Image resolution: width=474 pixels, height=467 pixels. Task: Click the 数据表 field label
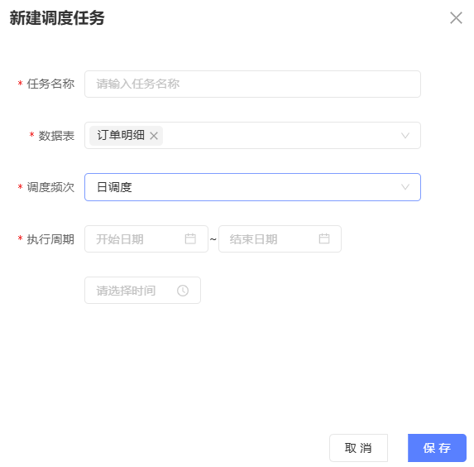[x=56, y=136]
